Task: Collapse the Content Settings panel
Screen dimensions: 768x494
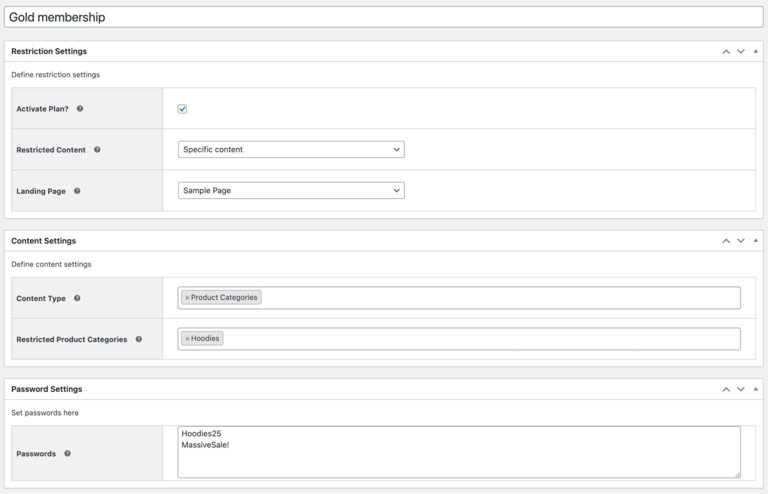Action: [755, 240]
